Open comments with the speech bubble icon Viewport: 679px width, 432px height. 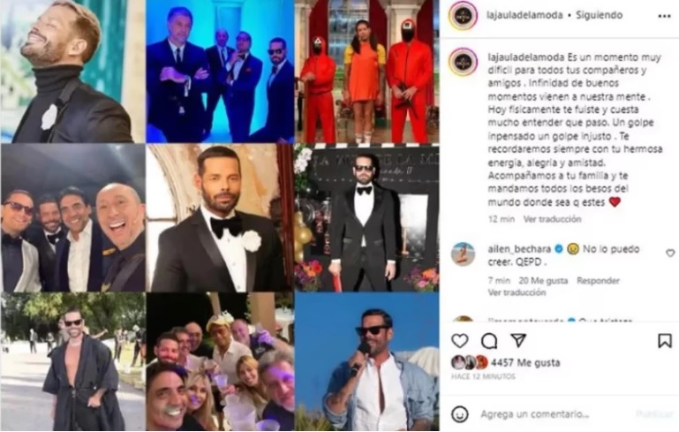[x=489, y=341]
